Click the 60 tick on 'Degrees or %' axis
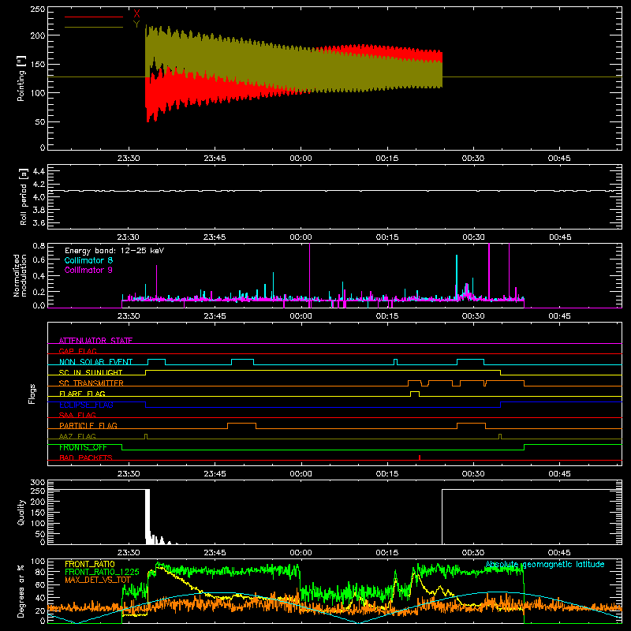Viewport: 631px width, 631px height. [x=40, y=584]
